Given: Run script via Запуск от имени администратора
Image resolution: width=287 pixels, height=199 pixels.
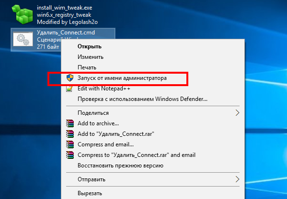Looking at the screenshot, I should 153,78.
